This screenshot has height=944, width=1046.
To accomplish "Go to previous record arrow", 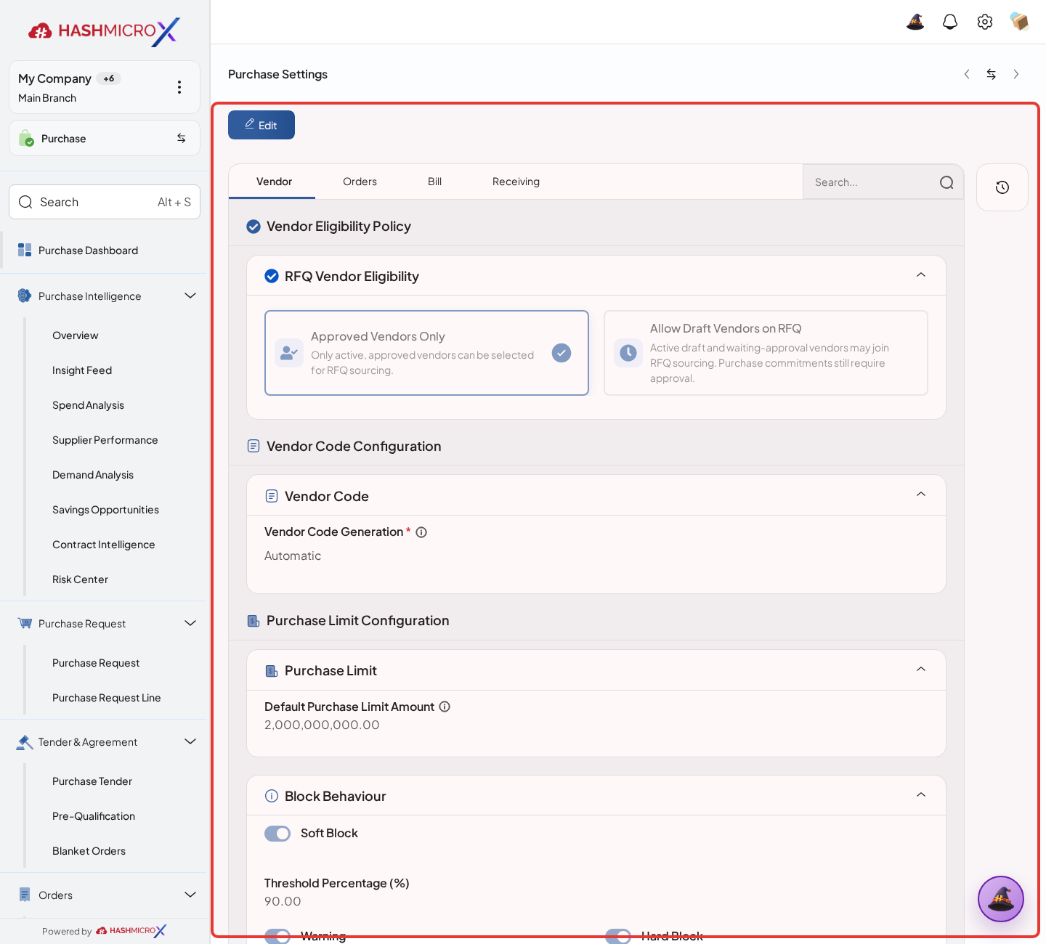I will pyautogui.click(x=967, y=74).
